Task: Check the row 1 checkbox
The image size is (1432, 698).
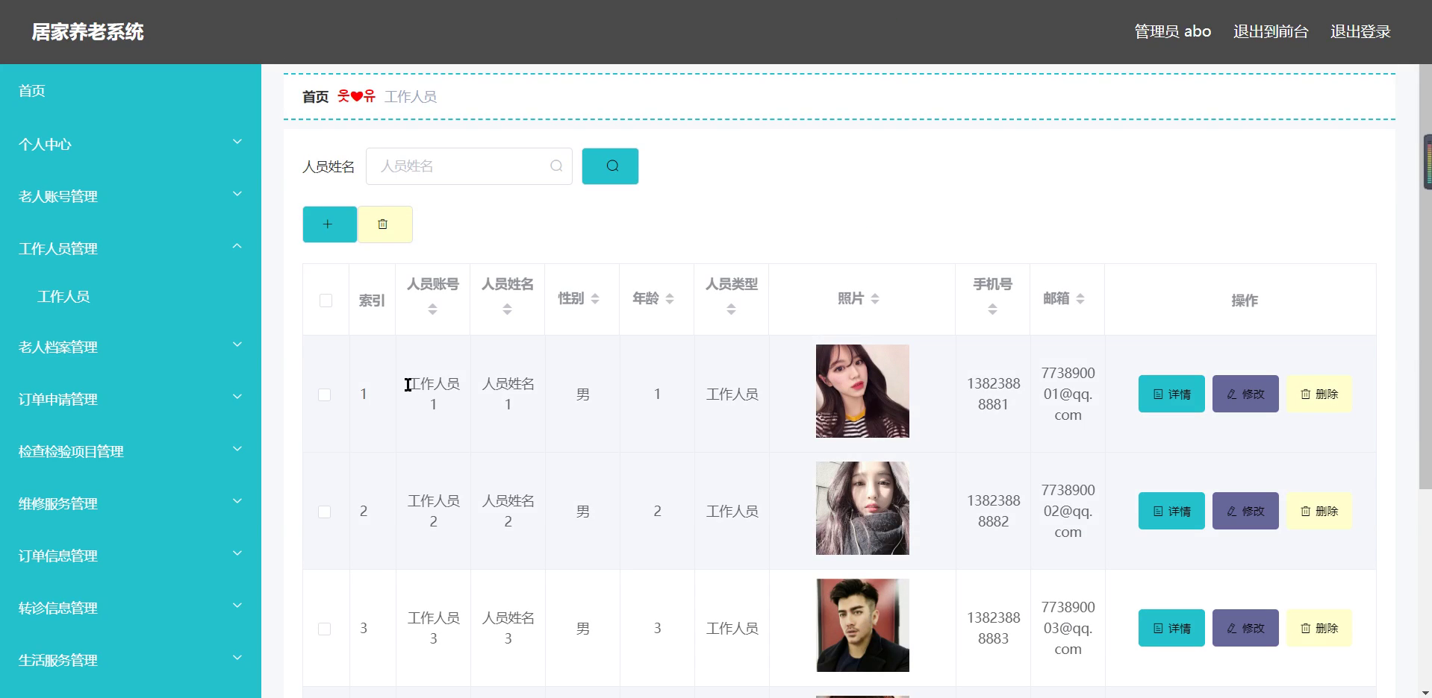Action: (x=324, y=394)
